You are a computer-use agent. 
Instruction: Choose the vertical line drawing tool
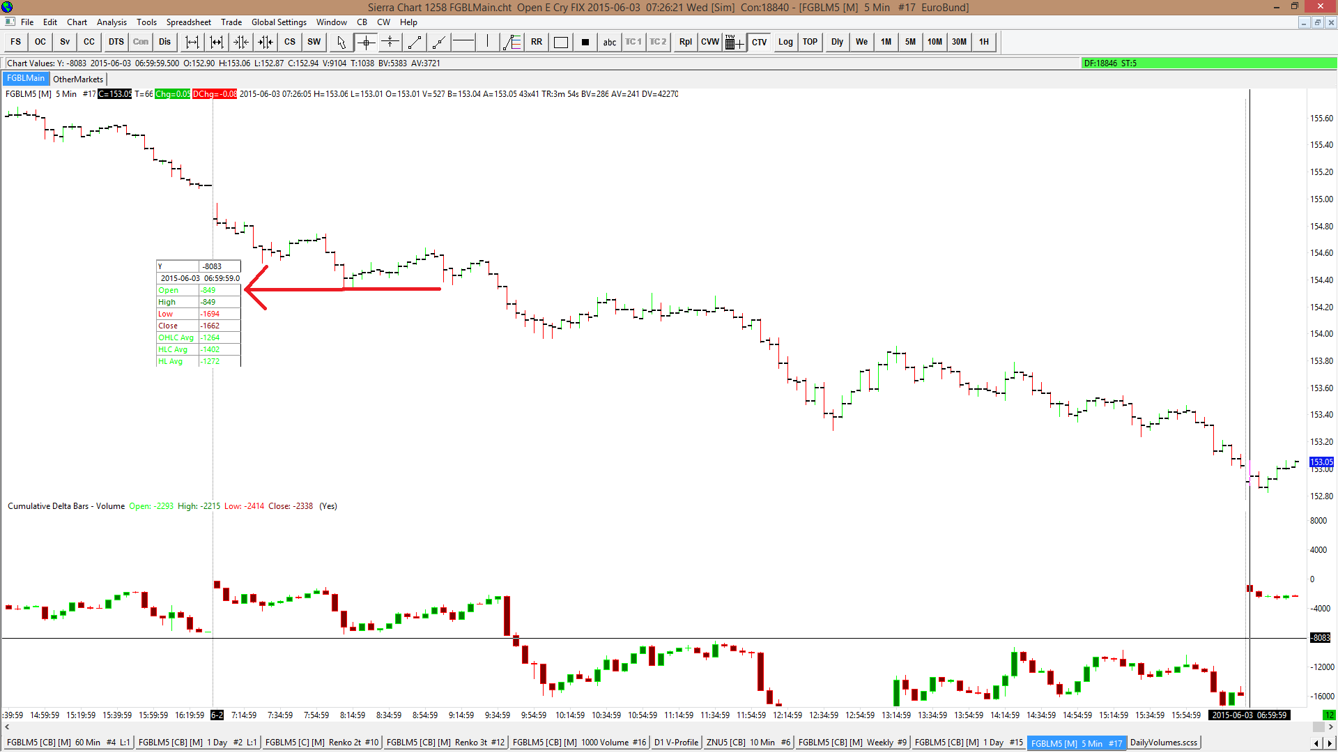488,42
